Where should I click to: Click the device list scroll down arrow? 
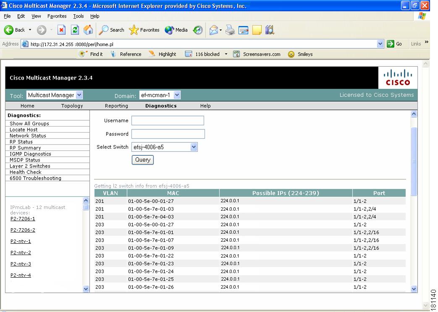point(86,289)
